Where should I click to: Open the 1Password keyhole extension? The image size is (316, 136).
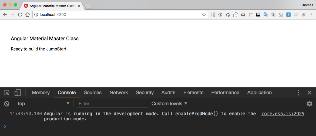click(220, 15)
